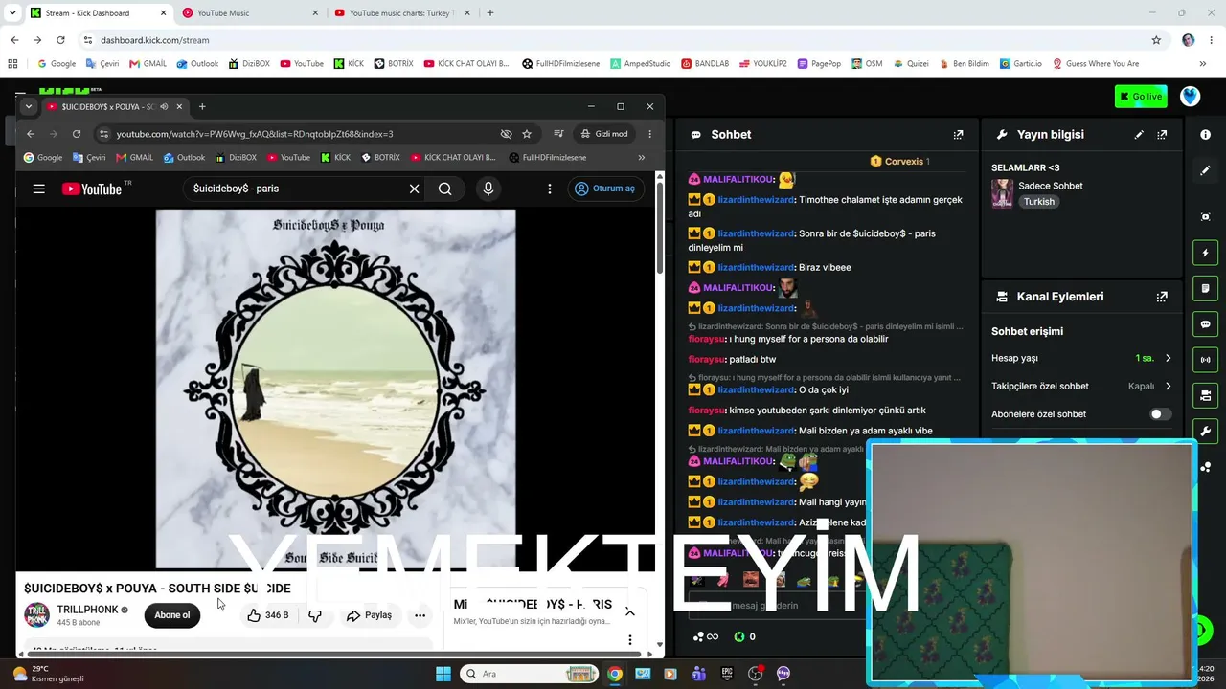Open the Gartic.io bookmark
The width and height of the screenshot is (1226, 689).
point(1021,64)
